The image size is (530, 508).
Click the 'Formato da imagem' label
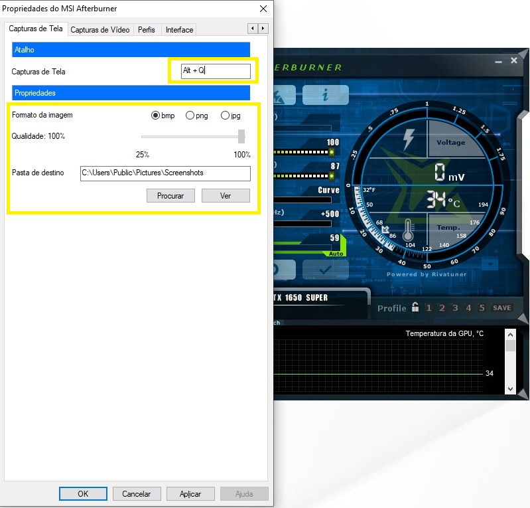point(42,115)
